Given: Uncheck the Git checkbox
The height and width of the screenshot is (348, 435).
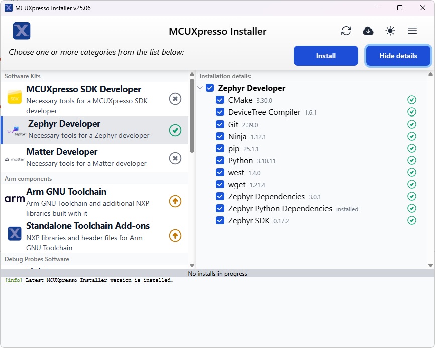Looking at the screenshot, I should tap(220, 124).
